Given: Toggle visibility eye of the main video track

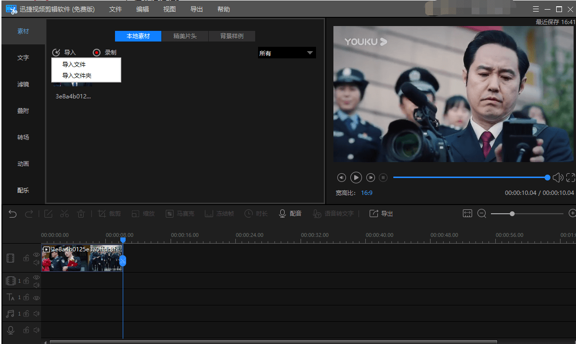Looking at the screenshot, I should [36, 255].
